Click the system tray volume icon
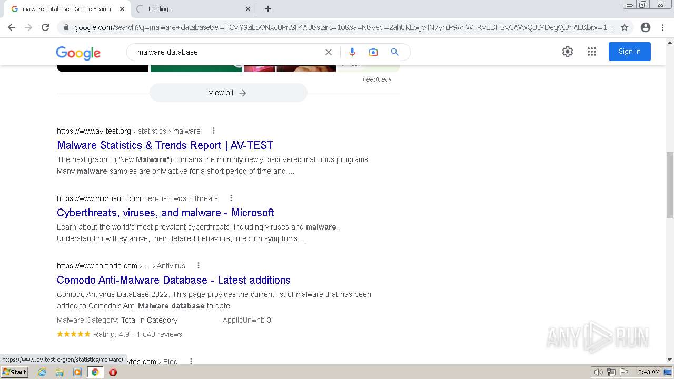 coord(599,372)
